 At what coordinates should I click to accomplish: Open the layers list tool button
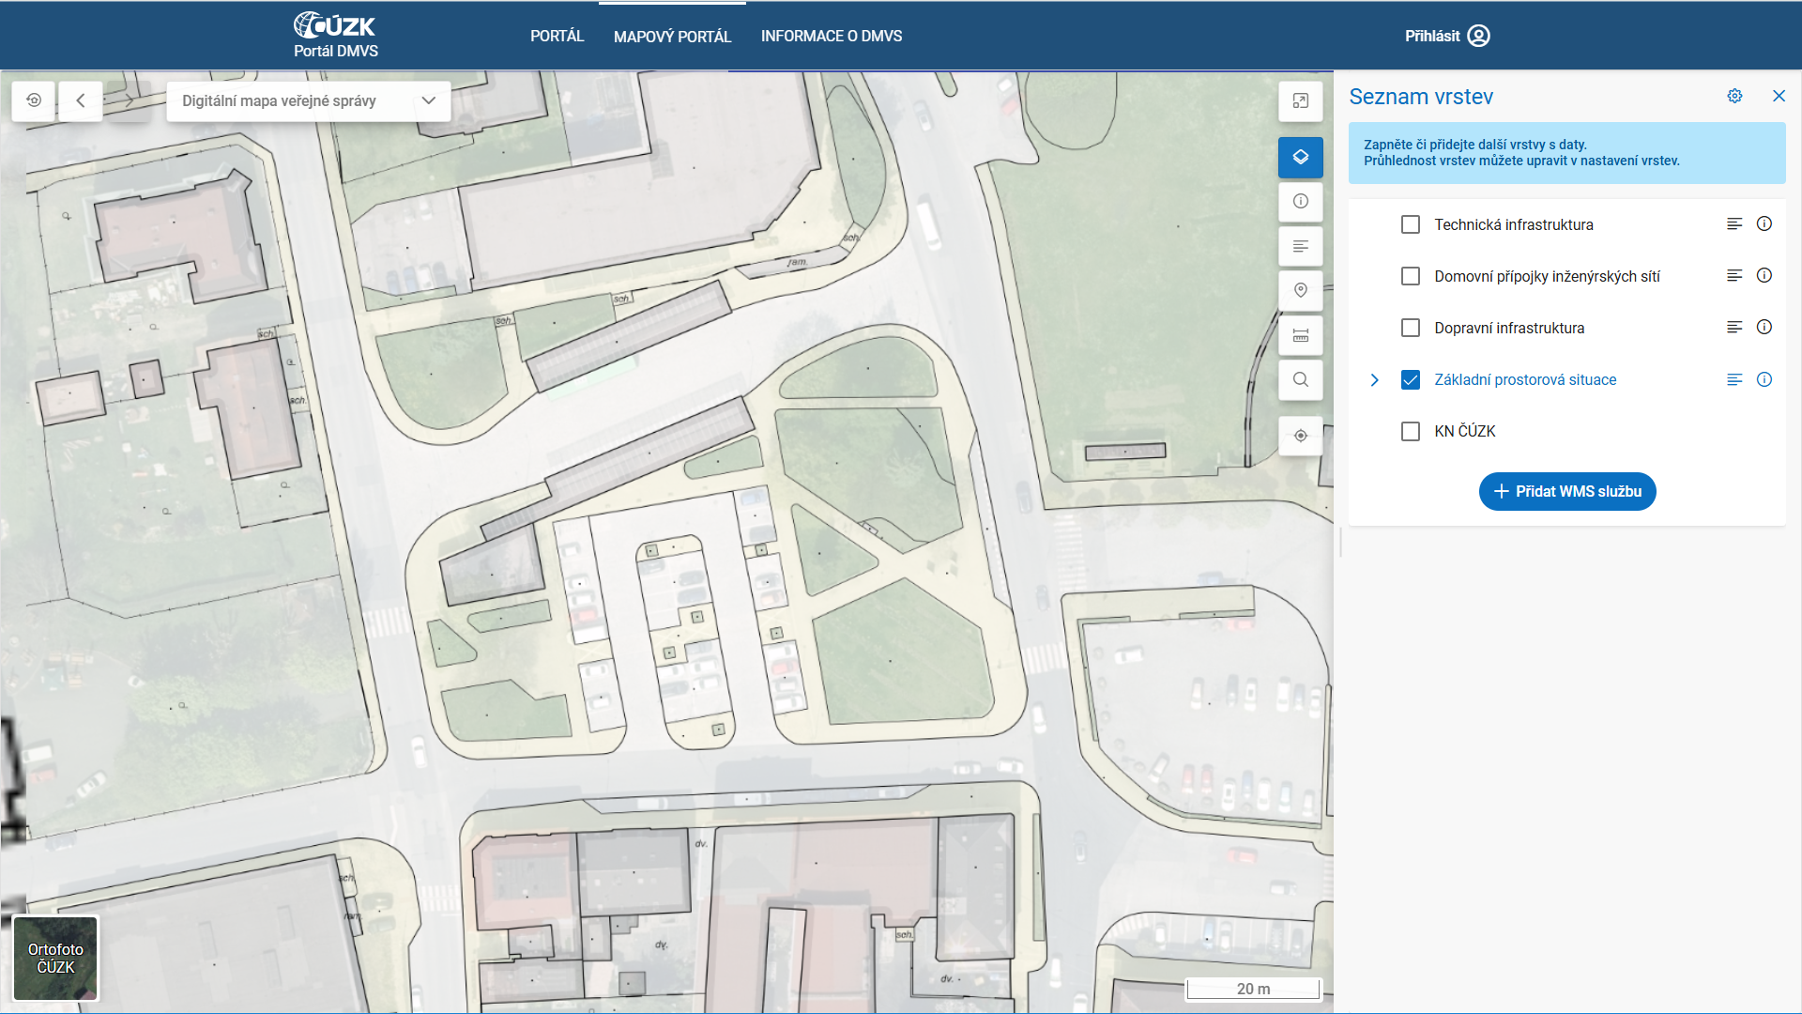tap(1300, 157)
